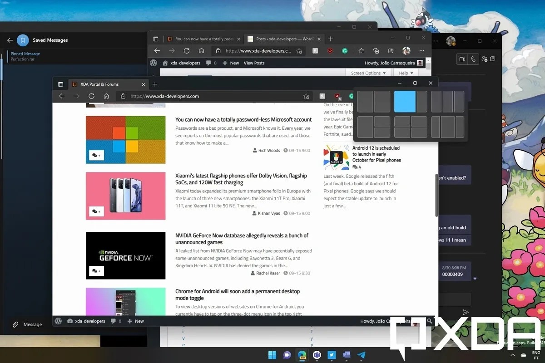Go back in Saved Messages Telegram window

point(10,40)
